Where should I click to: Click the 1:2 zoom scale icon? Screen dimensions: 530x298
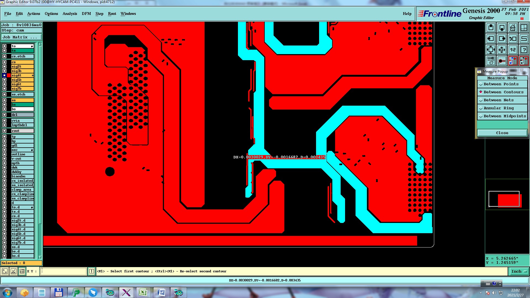[513, 50]
